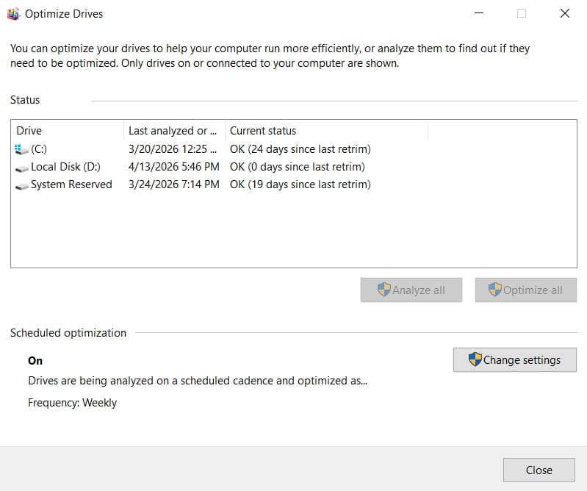Click the bold On scheduled status text
Screen dimensions: 587x491
pos(35,361)
